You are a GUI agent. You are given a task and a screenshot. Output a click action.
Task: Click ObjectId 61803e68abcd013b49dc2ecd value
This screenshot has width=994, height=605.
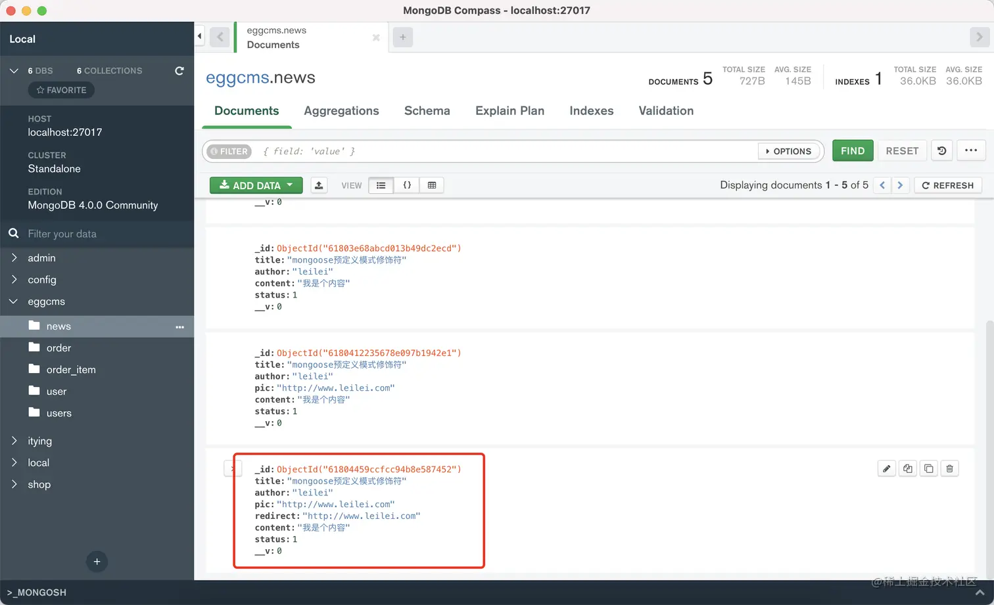369,248
